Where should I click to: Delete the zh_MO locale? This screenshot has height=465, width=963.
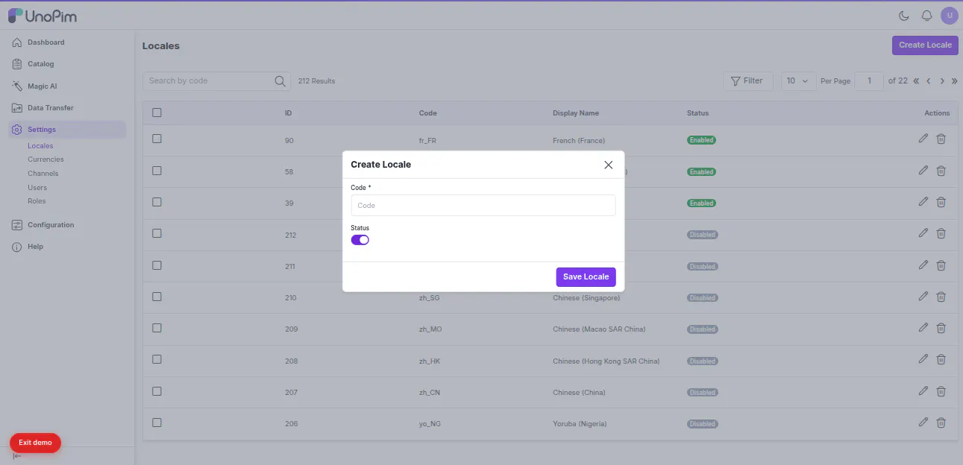click(941, 327)
